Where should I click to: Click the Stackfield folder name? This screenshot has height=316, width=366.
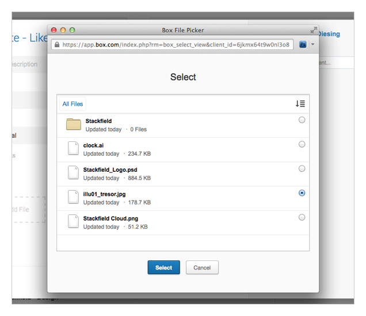[x=98, y=121]
